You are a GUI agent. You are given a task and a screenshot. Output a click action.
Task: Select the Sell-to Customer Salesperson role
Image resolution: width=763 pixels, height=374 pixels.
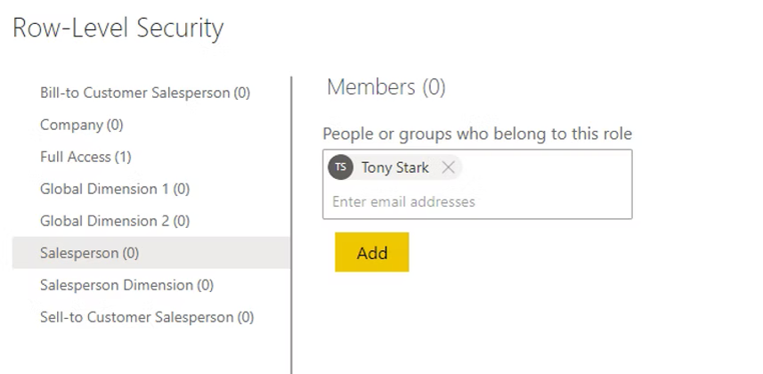[x=146, y=317]
